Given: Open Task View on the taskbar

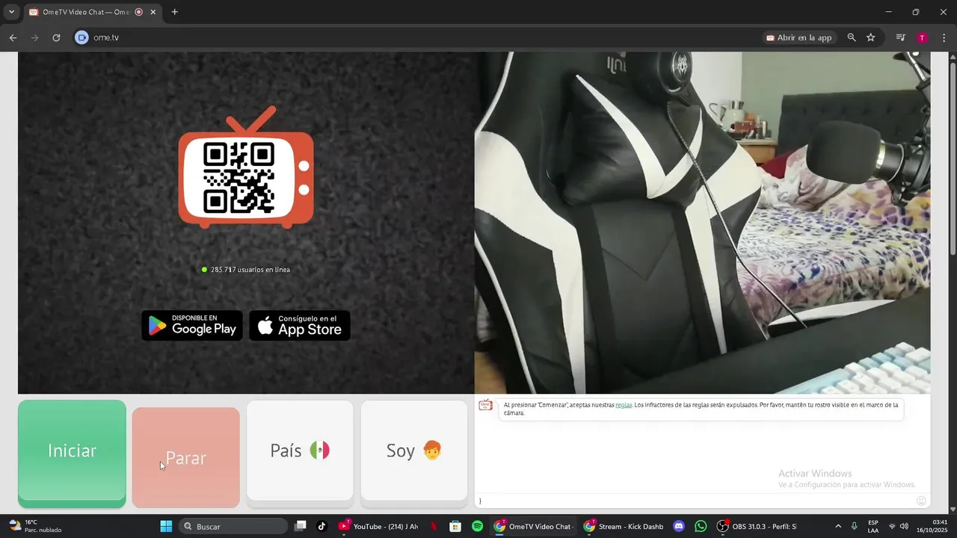Looking at the screenshot, I should 300,526.
